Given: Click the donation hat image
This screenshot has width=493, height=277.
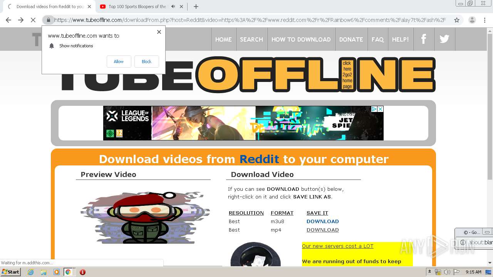Looking at the screenshot, I should (255, 254).
